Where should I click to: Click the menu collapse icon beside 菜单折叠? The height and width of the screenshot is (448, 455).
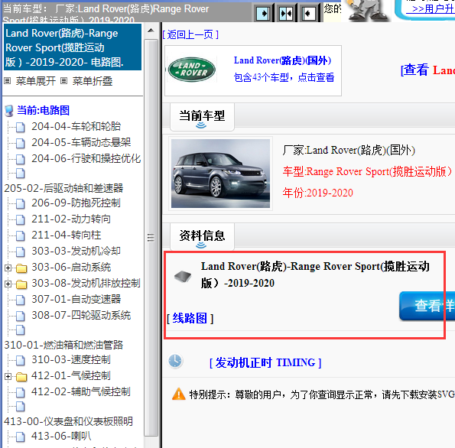(63, 81)
